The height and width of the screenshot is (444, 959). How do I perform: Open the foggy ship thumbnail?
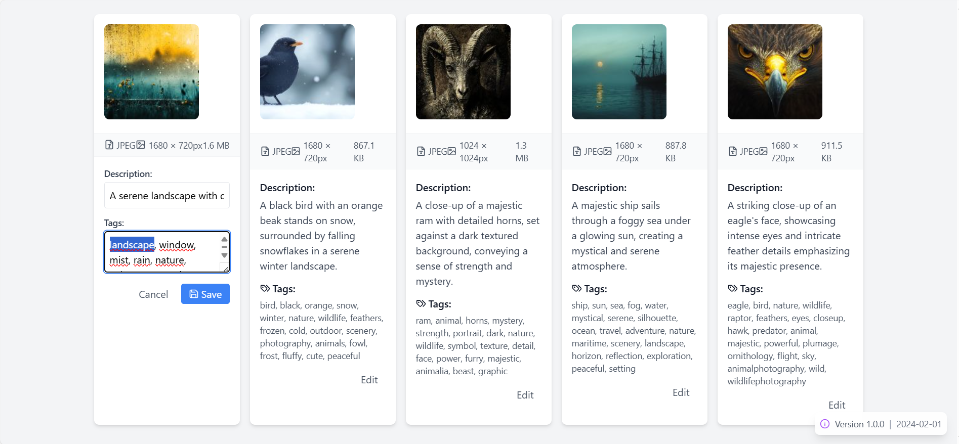pos(619,72)
